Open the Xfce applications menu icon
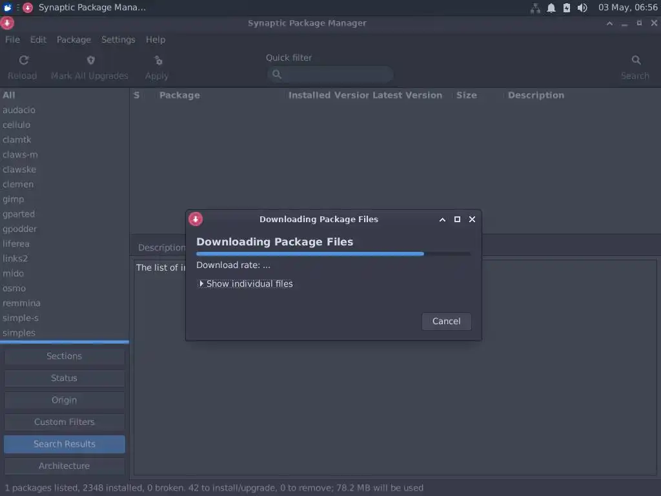This screenshot has width=661, height=496. (8, 8)
